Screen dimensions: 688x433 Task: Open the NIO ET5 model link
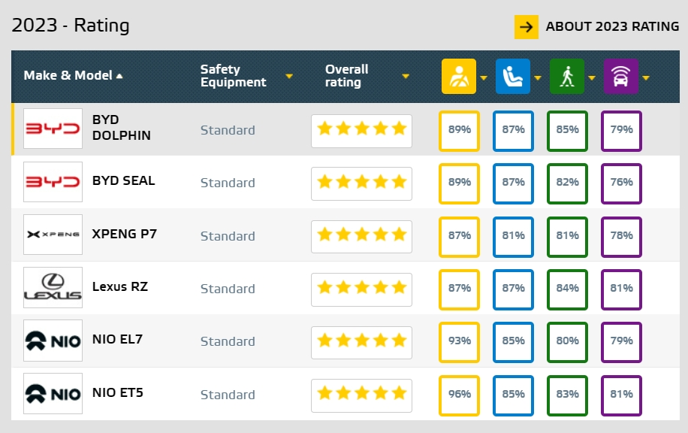pos(117,392)
